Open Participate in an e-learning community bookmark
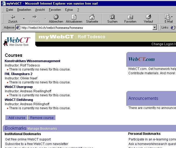This screenshot has height=148, width=176. coord(152,139)
